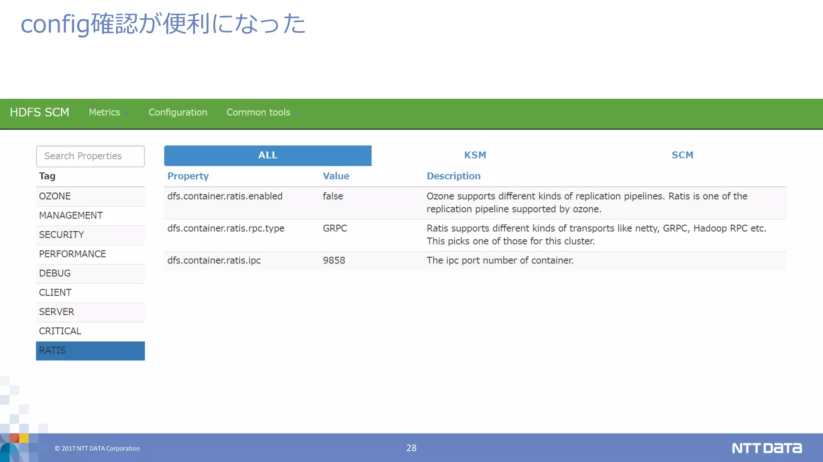823x462 pixels.
Task: Expand the Common tools dropdown
Action: click(x=262, y=112)
